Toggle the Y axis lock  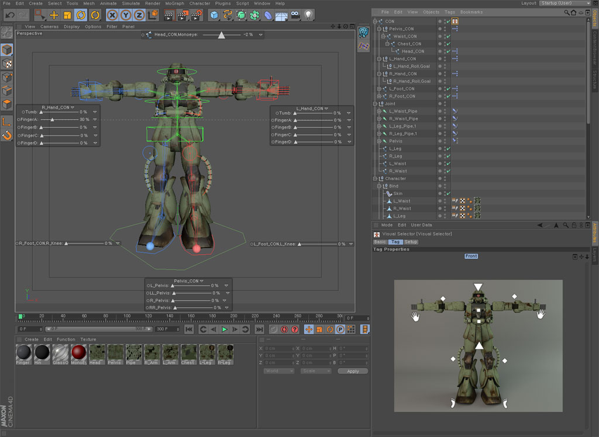[x=126, y=15]
